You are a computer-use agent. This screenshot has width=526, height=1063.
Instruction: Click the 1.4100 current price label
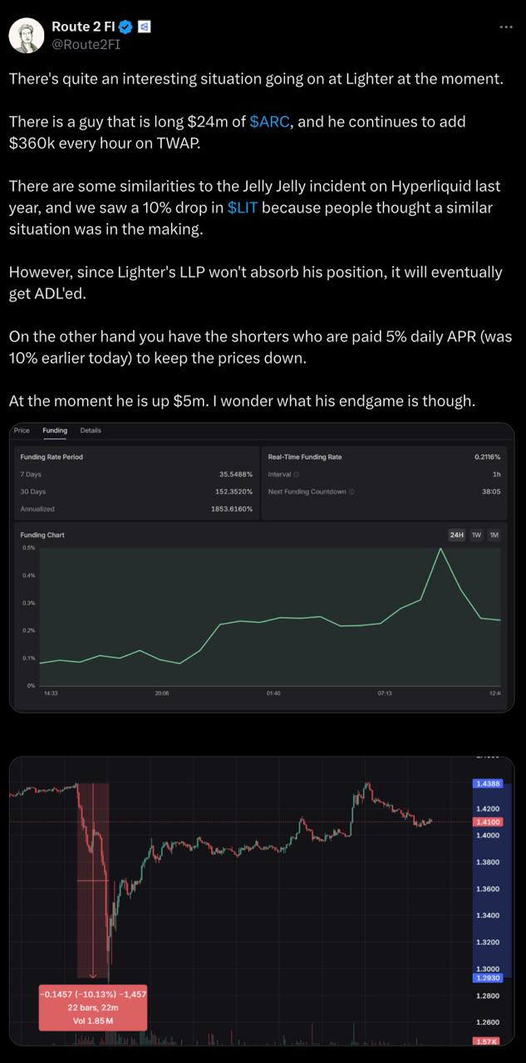tap(486, 822)
